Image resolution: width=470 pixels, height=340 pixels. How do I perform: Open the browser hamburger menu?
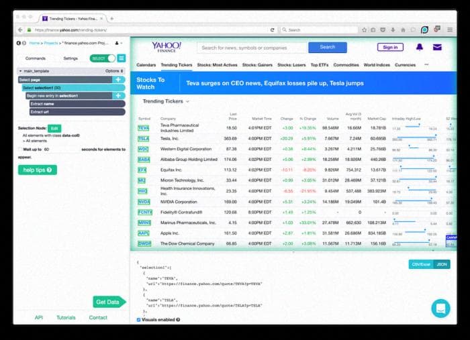click(x=450, y=30)
